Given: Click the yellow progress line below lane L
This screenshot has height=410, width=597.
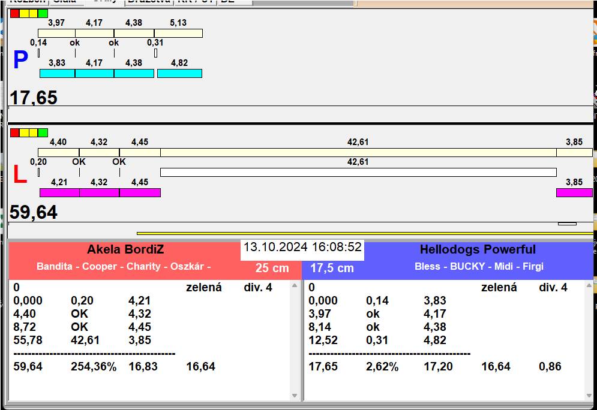Looking at the screenshot, I should 365,233.
